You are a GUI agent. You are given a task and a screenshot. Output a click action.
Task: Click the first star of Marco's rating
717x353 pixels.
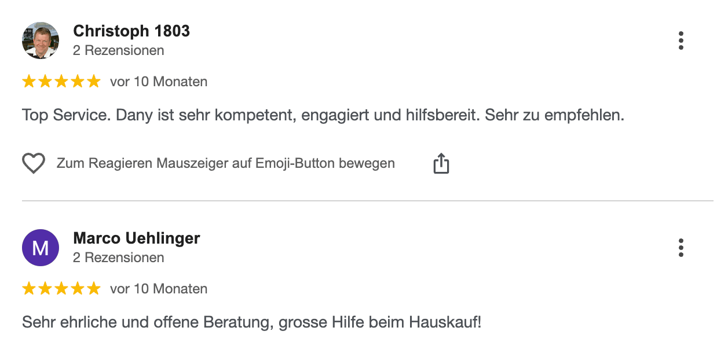29,289
